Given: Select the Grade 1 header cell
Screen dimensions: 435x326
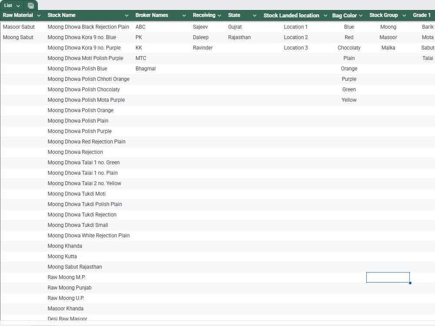Looking at the screenshot, I should pos(422,15).
